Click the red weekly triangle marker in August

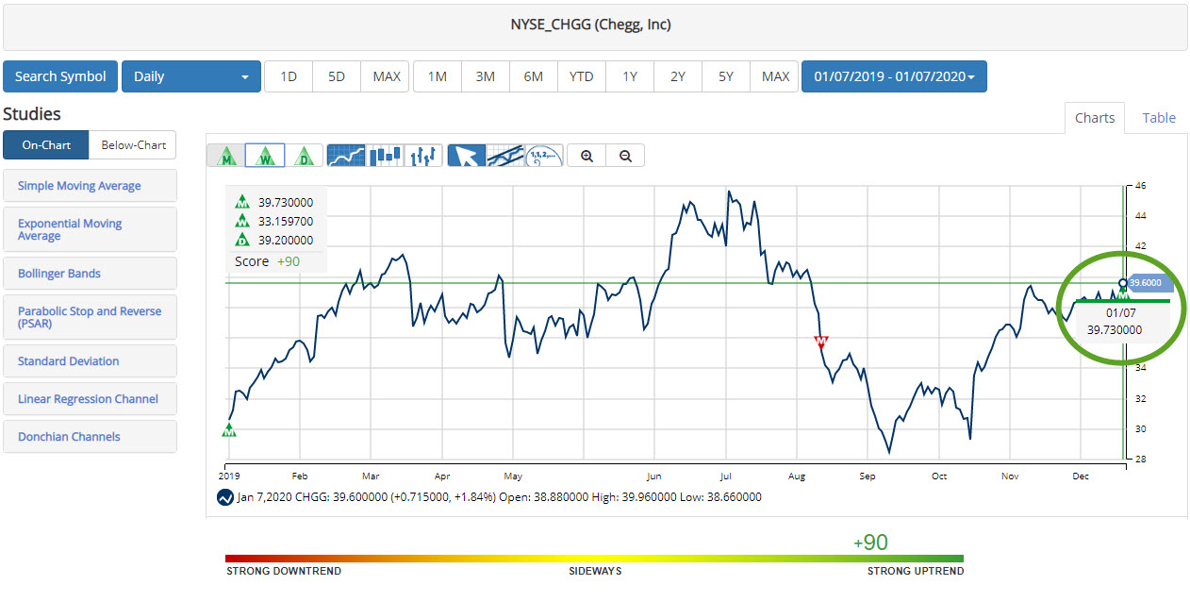click(x=821, y=342)
